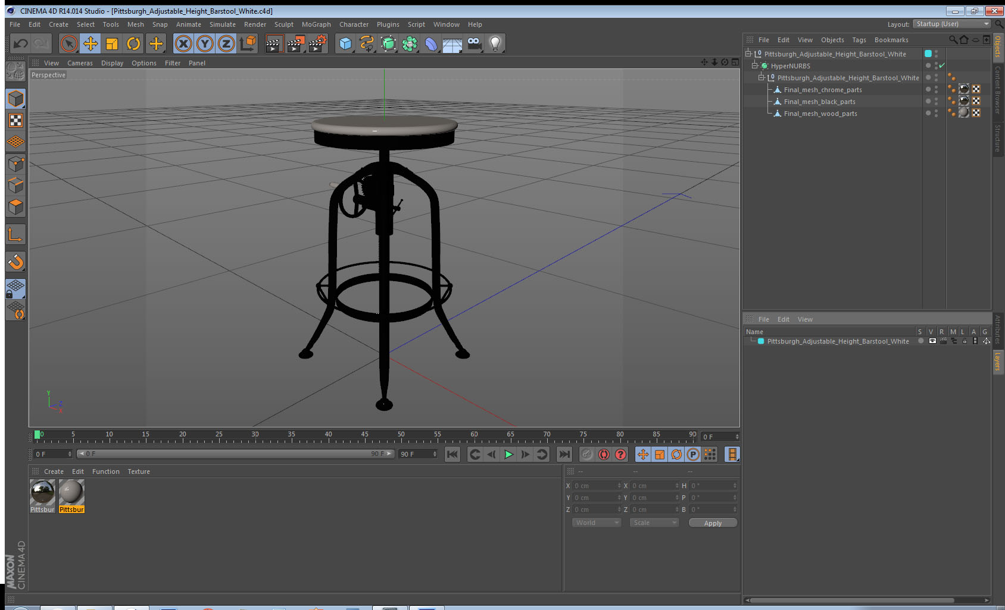Add a camera object

pos(474,43)
